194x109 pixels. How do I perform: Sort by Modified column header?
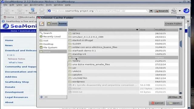click(166, 30)
